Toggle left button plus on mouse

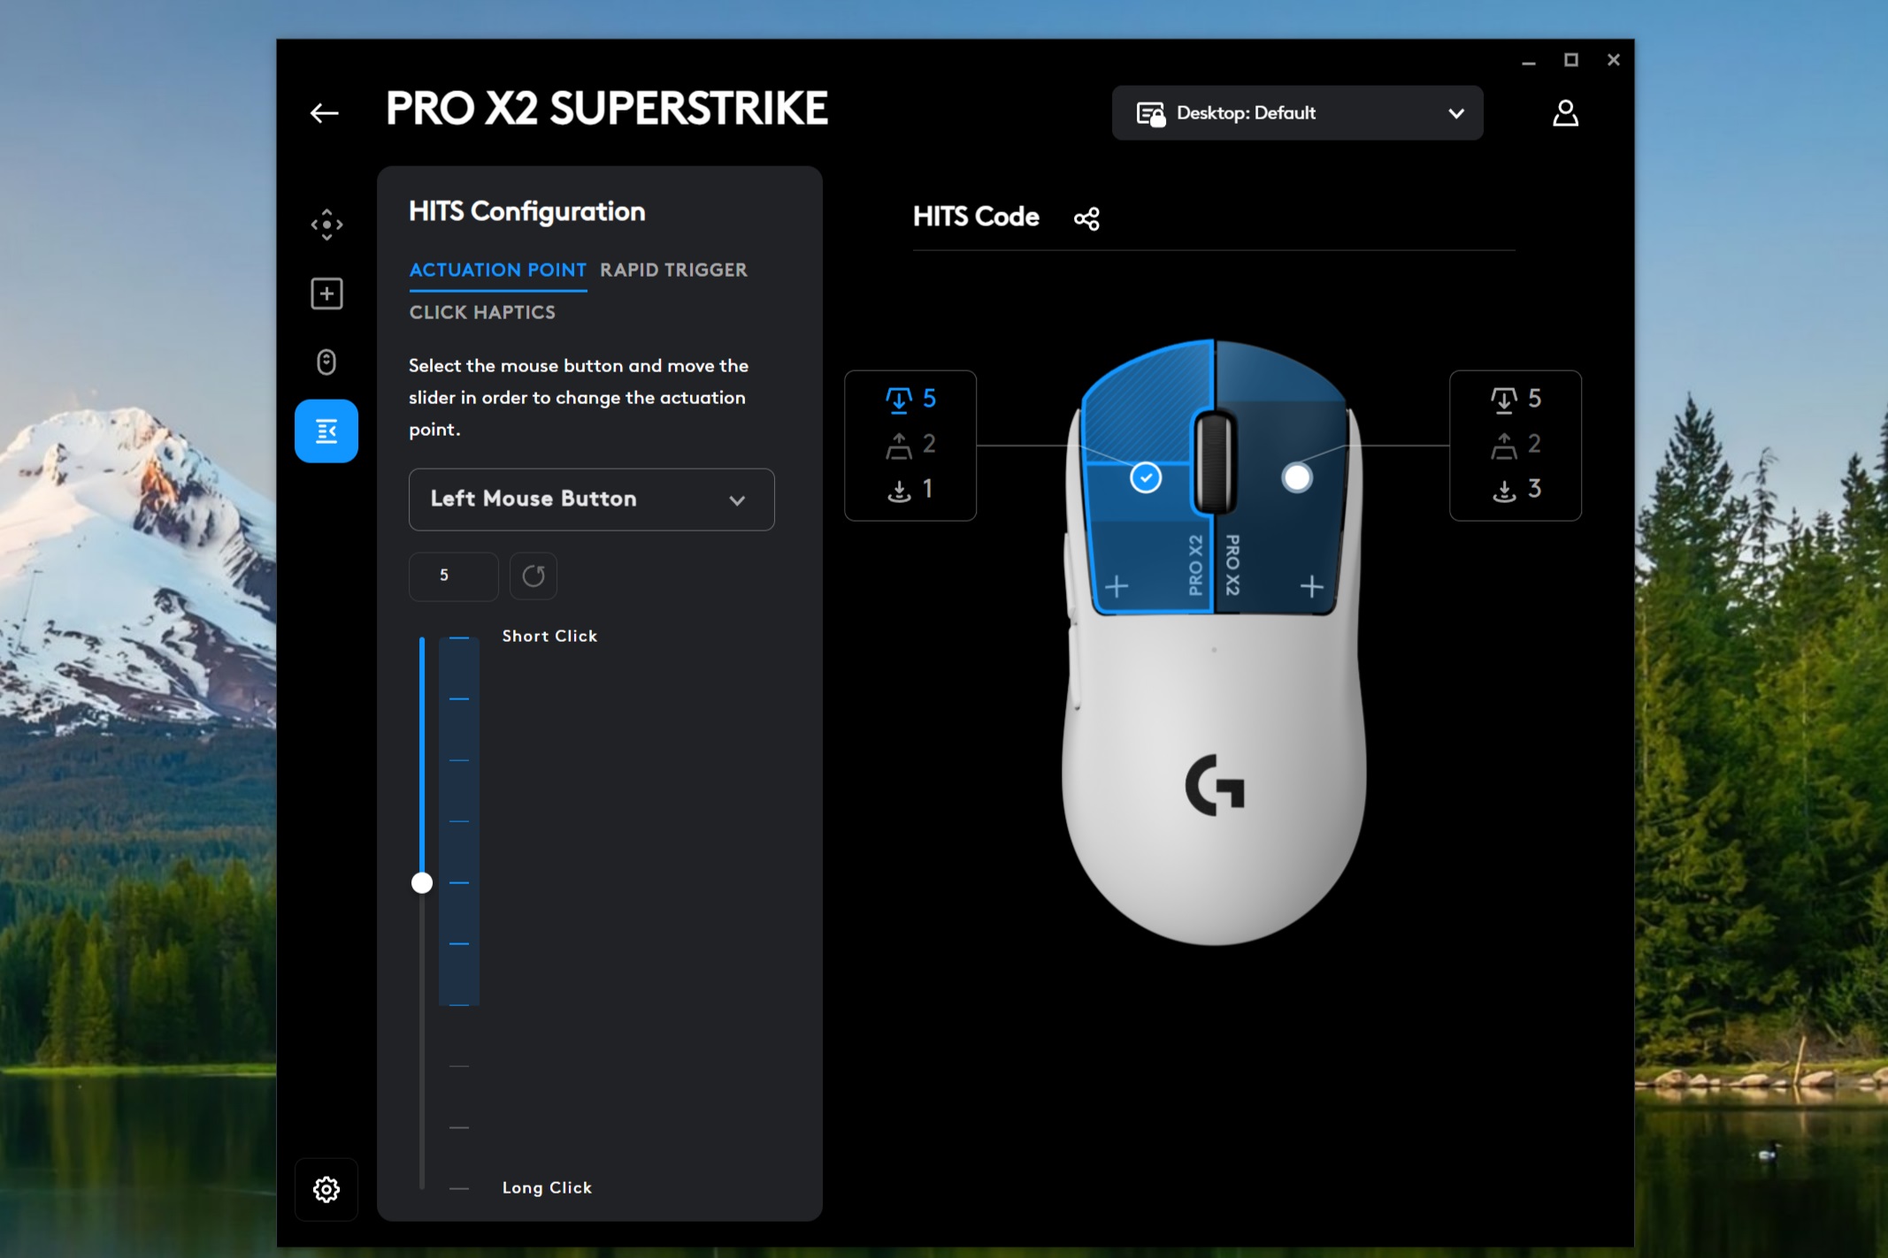click(1117, 586)
